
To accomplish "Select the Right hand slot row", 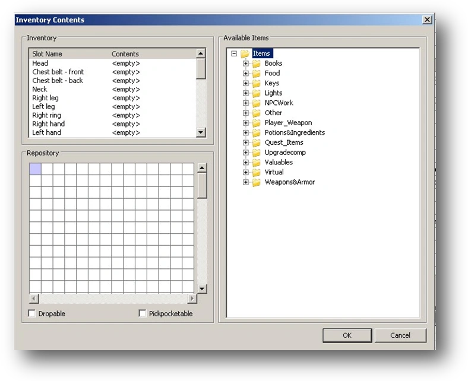I will (x=113, y=124).
